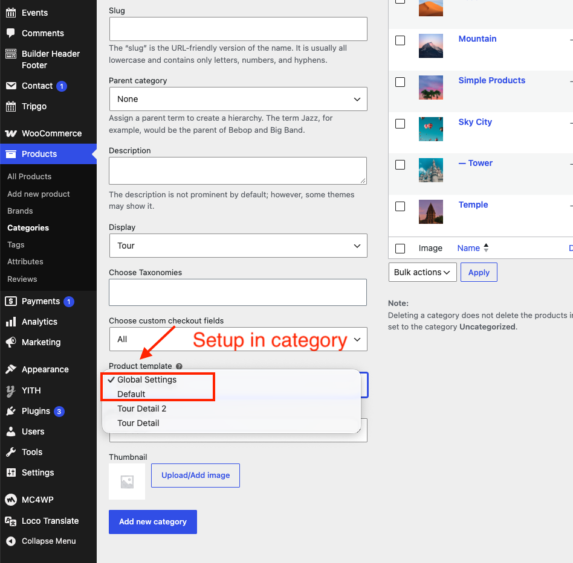This screenshot has height=563, width=573.
Task: Select Tour Detail 2 template option
Action: (x=231, y=409)
